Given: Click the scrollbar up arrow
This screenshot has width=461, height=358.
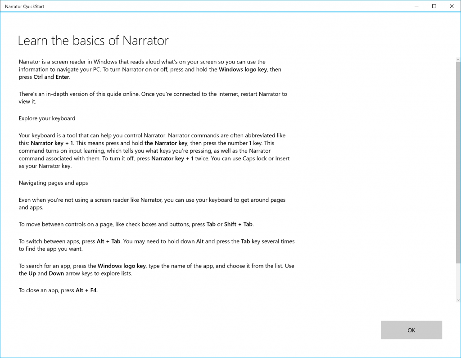Looking at the screenshot, I should pos(458,59).
